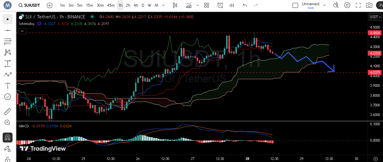Click the Ichimoku red value 4.3026
The width and height of the screenshot is (383, 162).
(x=63, y=24)
